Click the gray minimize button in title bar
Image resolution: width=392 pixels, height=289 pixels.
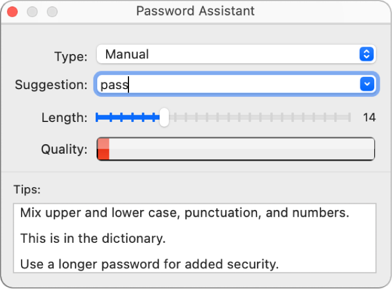(32, 11)
